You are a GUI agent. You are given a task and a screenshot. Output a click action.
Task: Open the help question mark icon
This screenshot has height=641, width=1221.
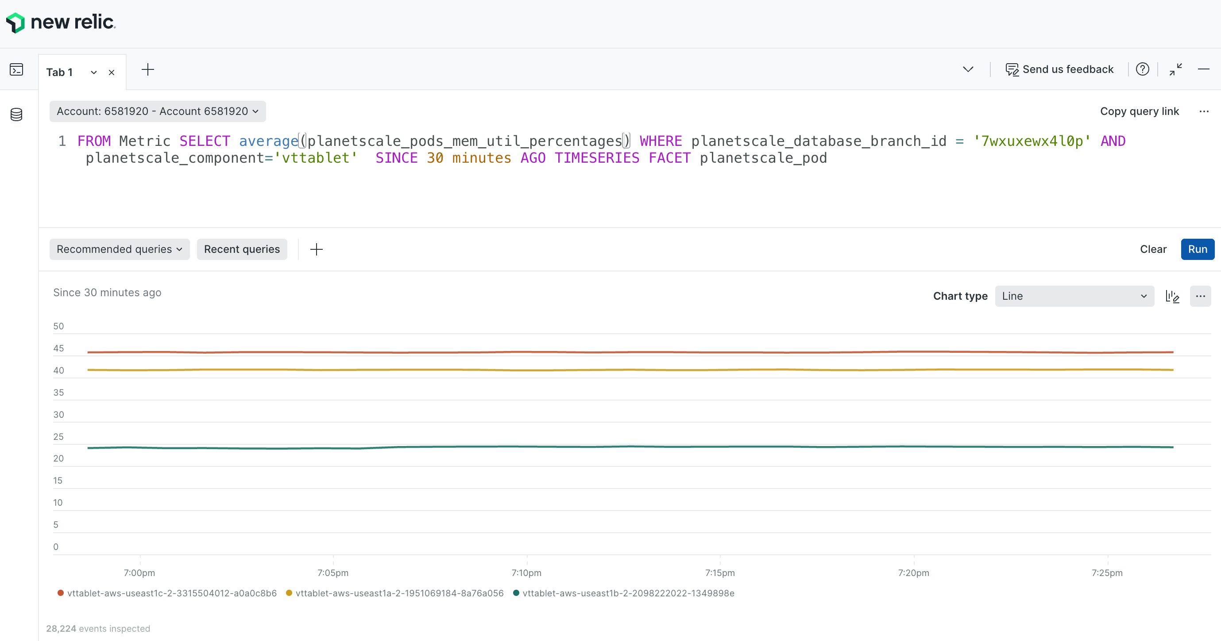[x=1143, y=69]
